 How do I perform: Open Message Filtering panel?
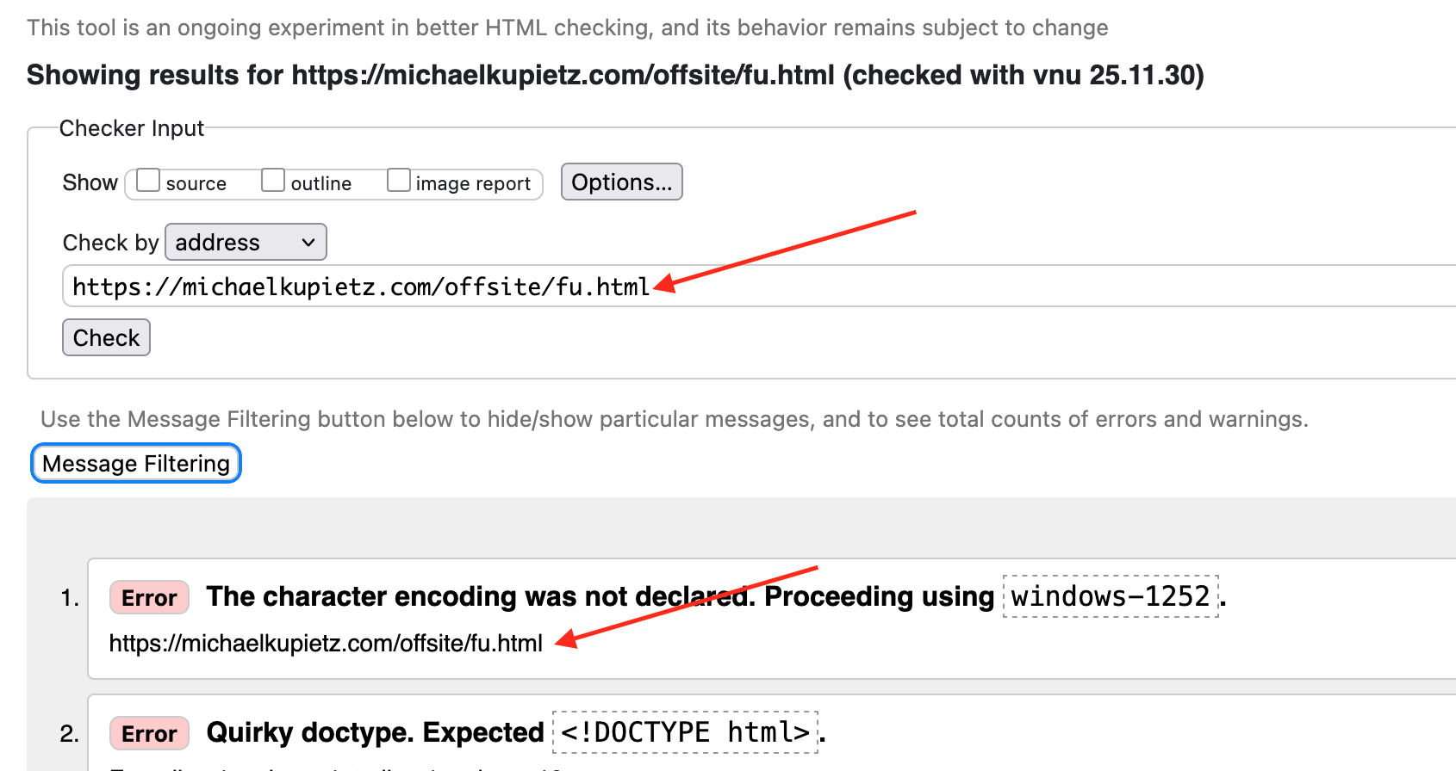coord(136,464)
